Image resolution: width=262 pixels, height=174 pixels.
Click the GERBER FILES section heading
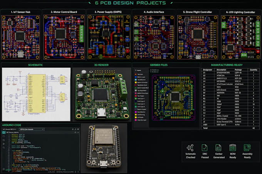click(159, 65)
